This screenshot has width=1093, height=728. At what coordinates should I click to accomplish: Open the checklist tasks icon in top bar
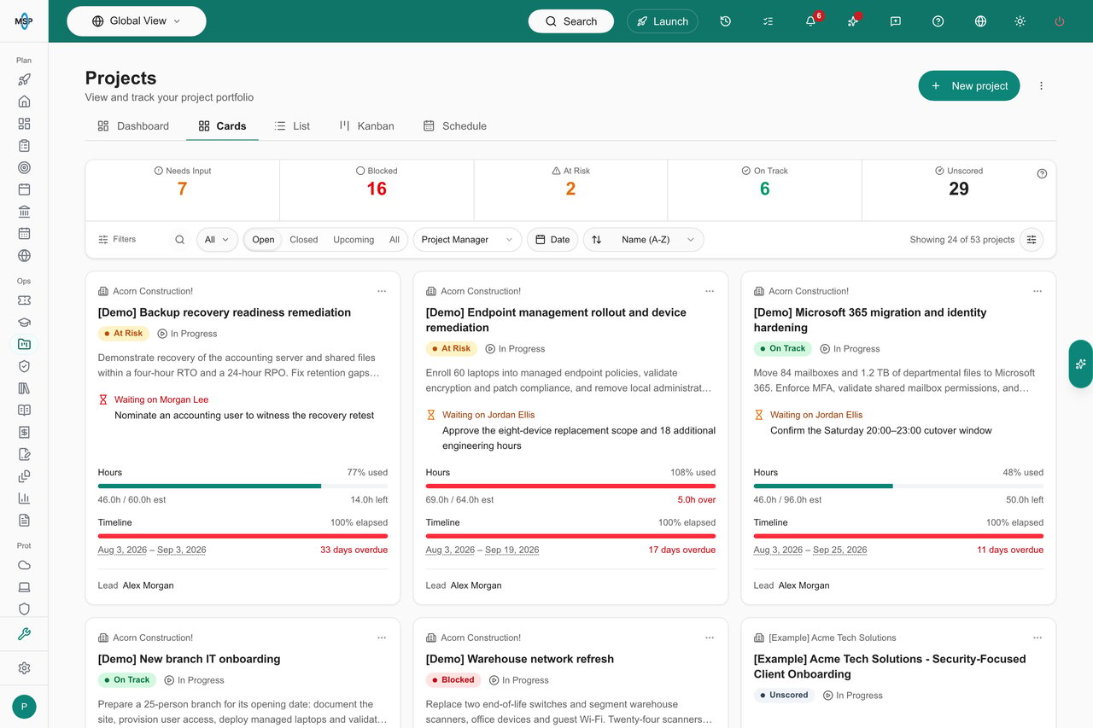[768, 21]
